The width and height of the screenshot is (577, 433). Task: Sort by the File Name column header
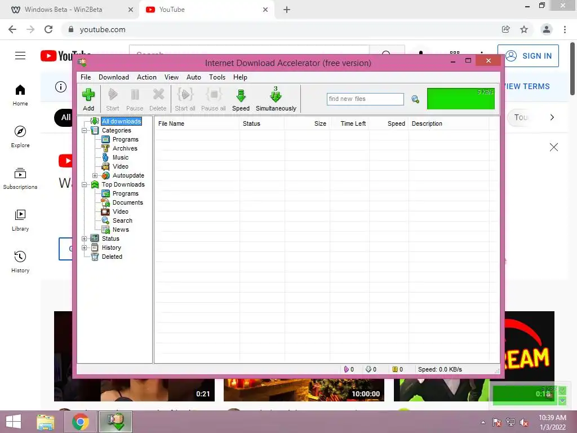(197, 123)
